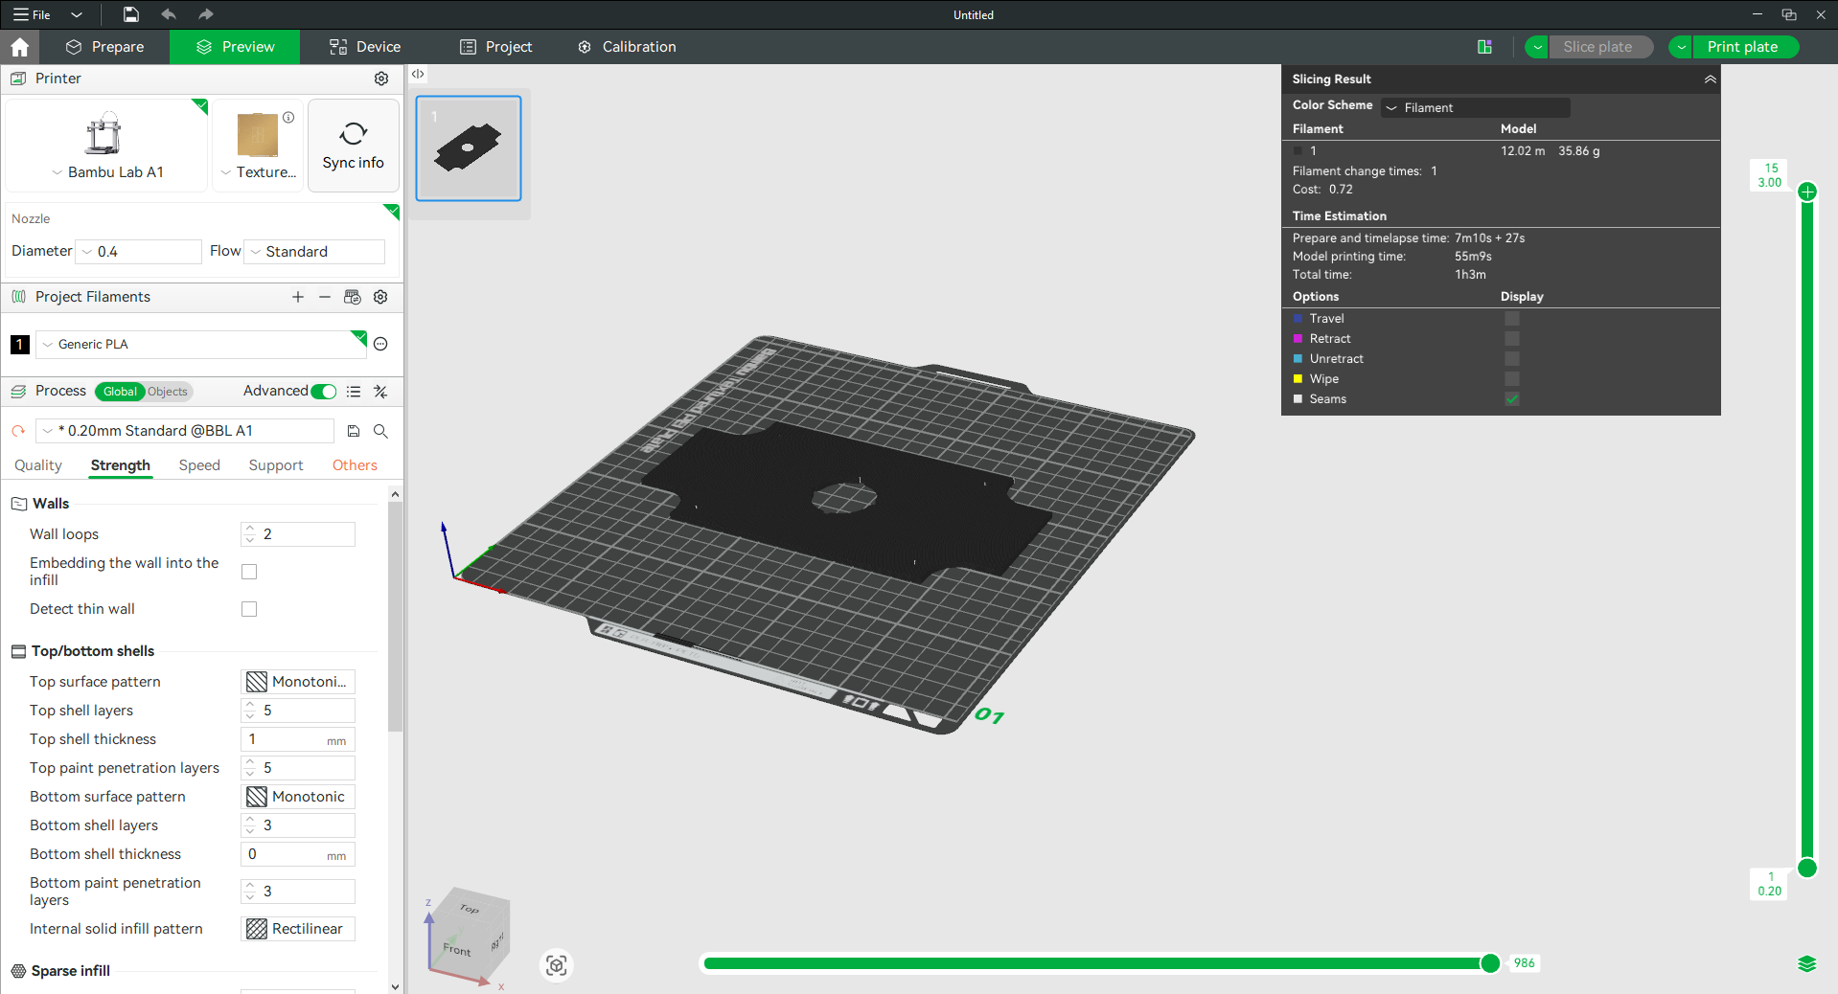Show Wipe moves in display
The width and height of the screenshot is (1838, 994).
click(1512, 379)
